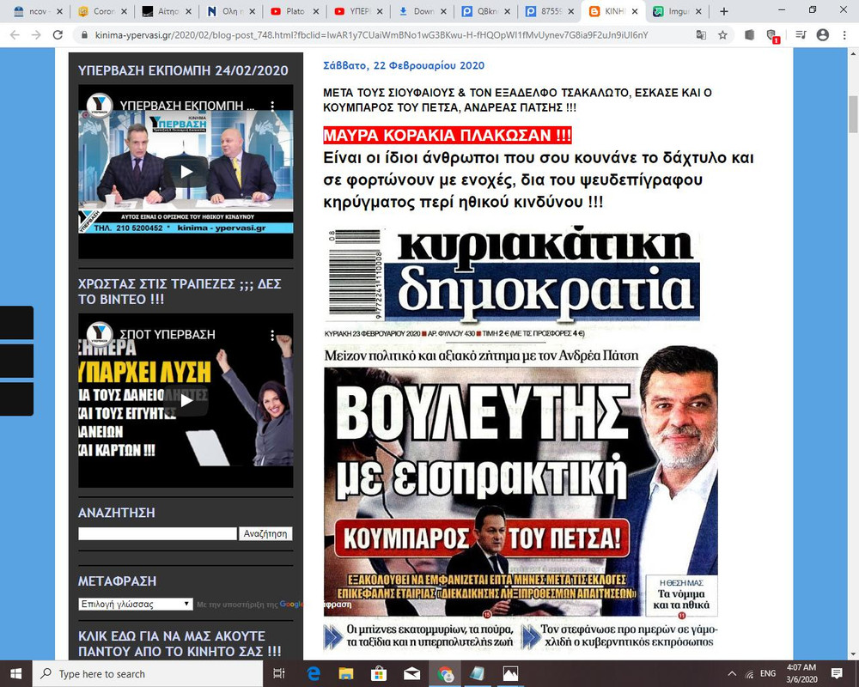Open a new browser tab

pyautogui.click(x=723, y=11)
